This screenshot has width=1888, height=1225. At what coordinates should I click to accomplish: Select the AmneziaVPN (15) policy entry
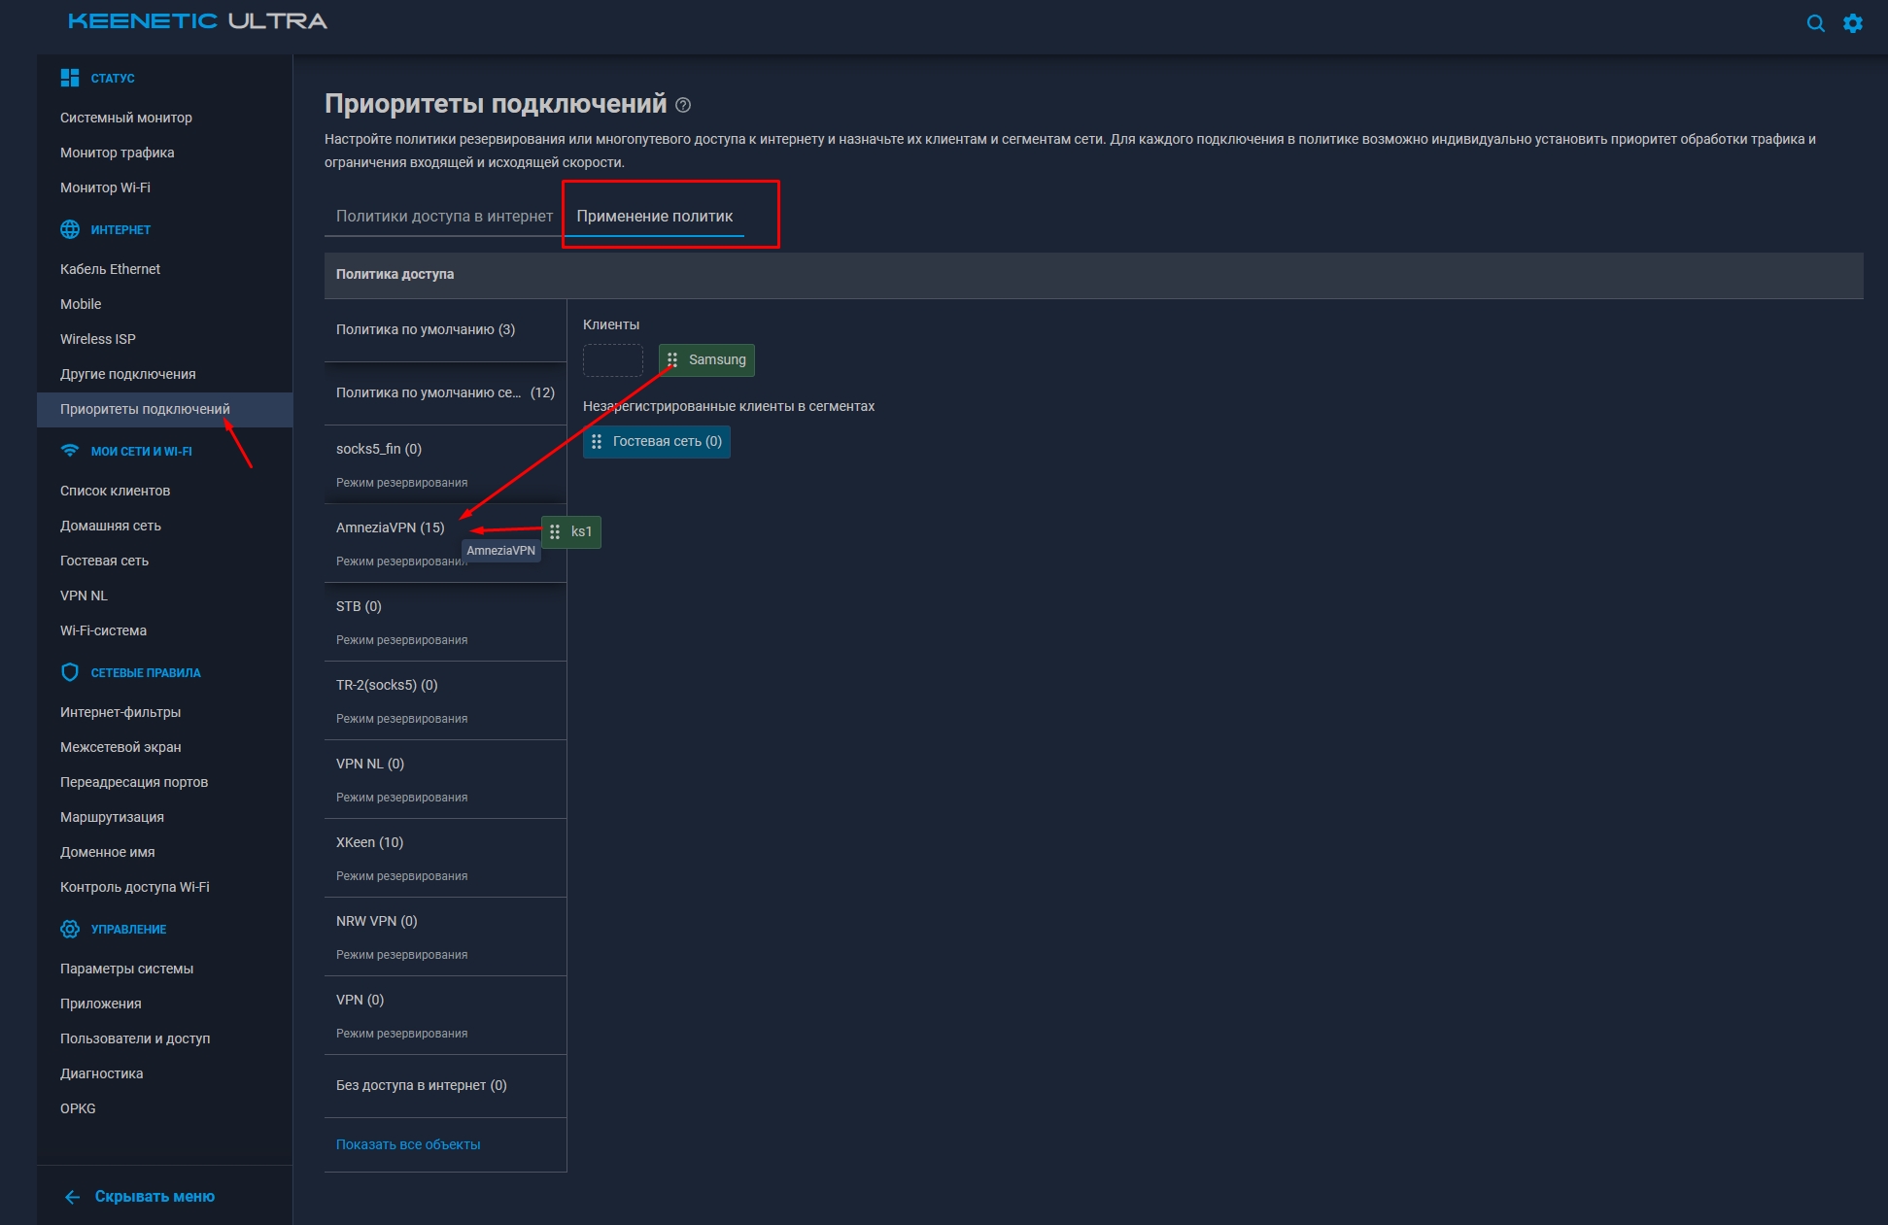tap(389, 527)
